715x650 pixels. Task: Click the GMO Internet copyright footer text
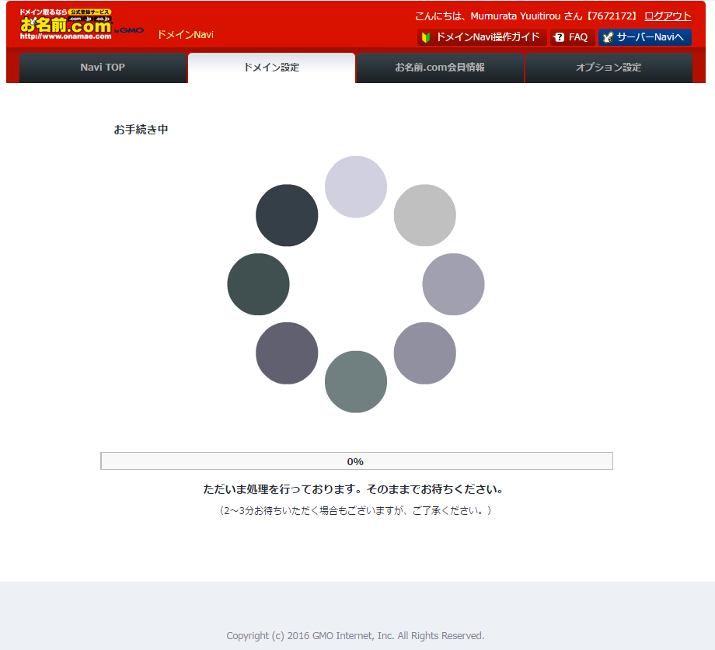click(355, 635)
